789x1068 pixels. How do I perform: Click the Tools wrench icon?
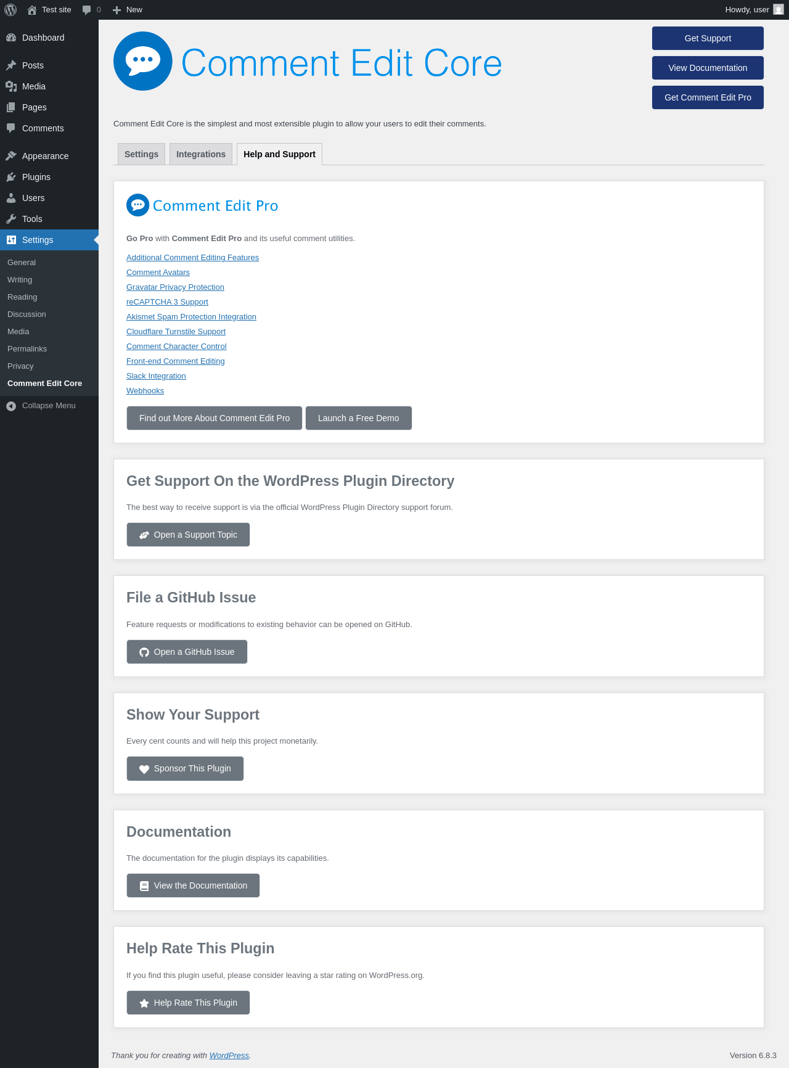tap(11, 219)
